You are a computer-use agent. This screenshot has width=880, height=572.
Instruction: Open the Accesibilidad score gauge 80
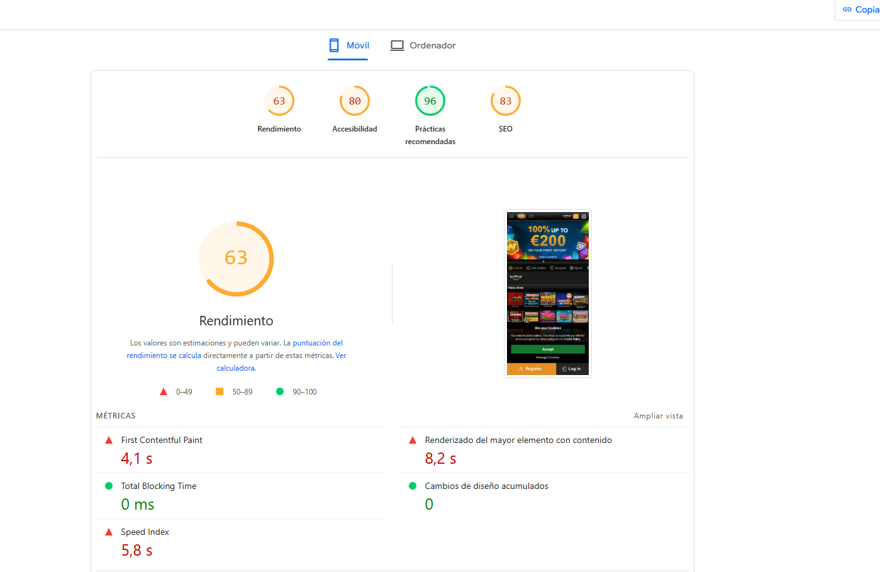click(x=355, y=101)
